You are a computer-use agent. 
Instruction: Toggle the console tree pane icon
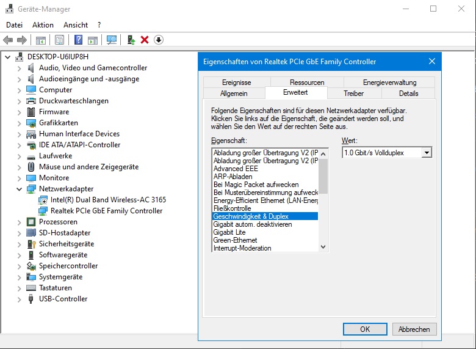41,40
